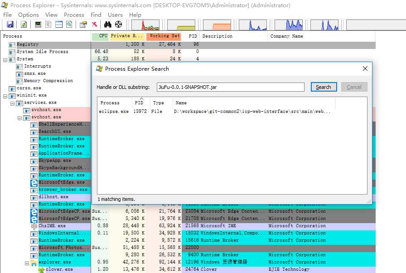This screenshot has width=406, height=273.
Task: Click the SearchUI.exe process icon
Action: coord(34,132)
